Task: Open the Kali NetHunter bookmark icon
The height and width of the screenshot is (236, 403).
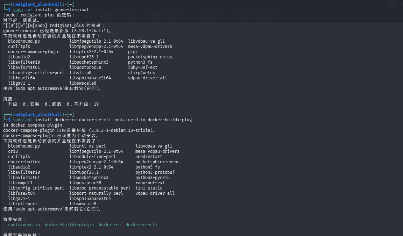Action: point(147,16)
